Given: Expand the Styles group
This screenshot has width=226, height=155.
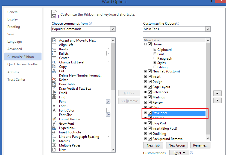Looking at the screenshot, I should pyautogui.click(x=155, y=62).
